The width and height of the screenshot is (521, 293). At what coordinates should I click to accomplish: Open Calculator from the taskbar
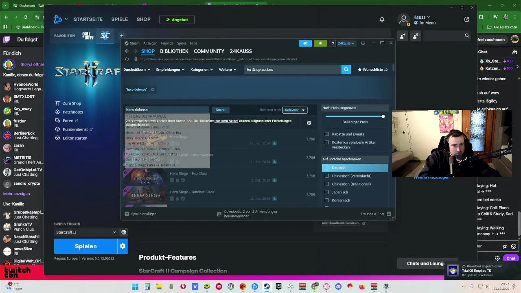tap(147, 286)
